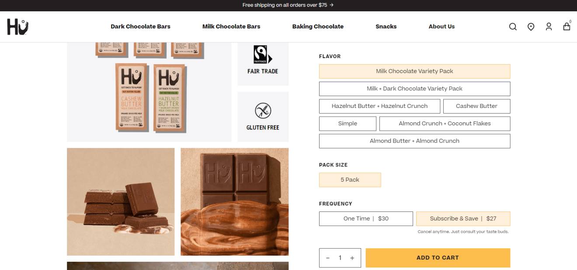Open the Snacks navigation menu
The width and height of the screenshot is (577, 270).
click(386, 27)
